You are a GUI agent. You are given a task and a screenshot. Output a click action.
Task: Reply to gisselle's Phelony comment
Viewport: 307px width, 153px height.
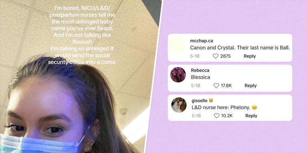tap(251, 116)
